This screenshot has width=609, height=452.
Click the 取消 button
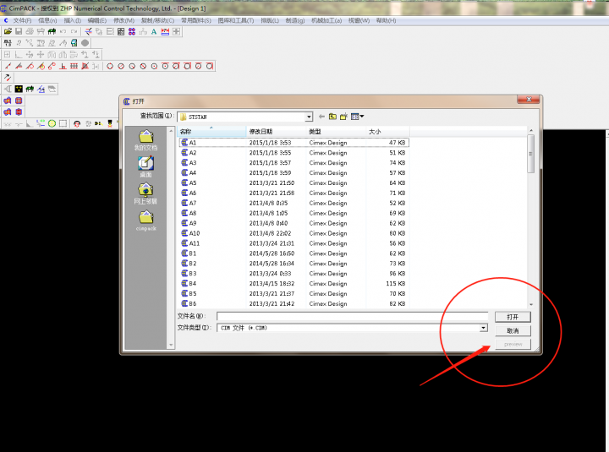point(513,330)
